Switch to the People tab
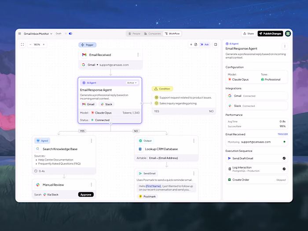 134,33
